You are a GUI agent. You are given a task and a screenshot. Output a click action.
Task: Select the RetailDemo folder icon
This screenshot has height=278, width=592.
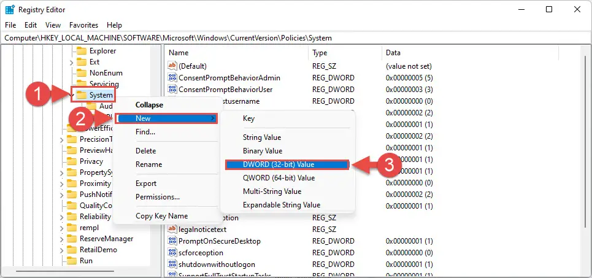[x=72, y=250]
